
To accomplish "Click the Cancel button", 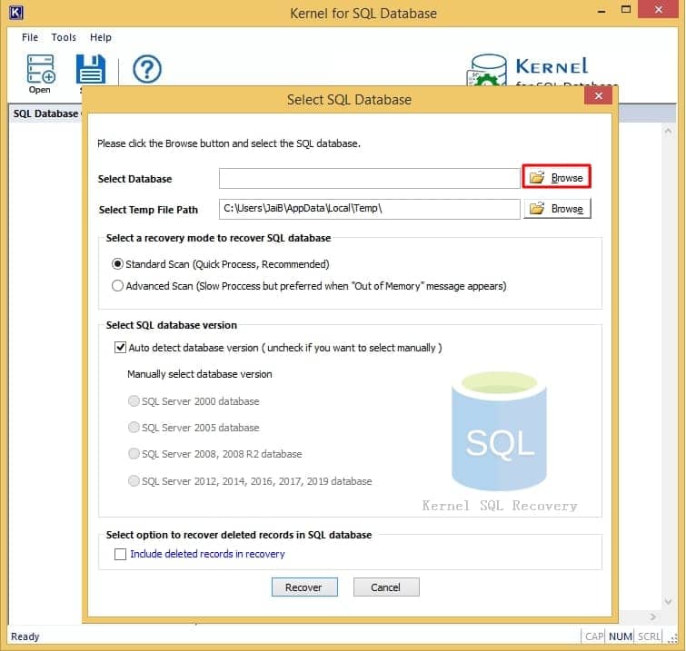I will pos(386,587).
